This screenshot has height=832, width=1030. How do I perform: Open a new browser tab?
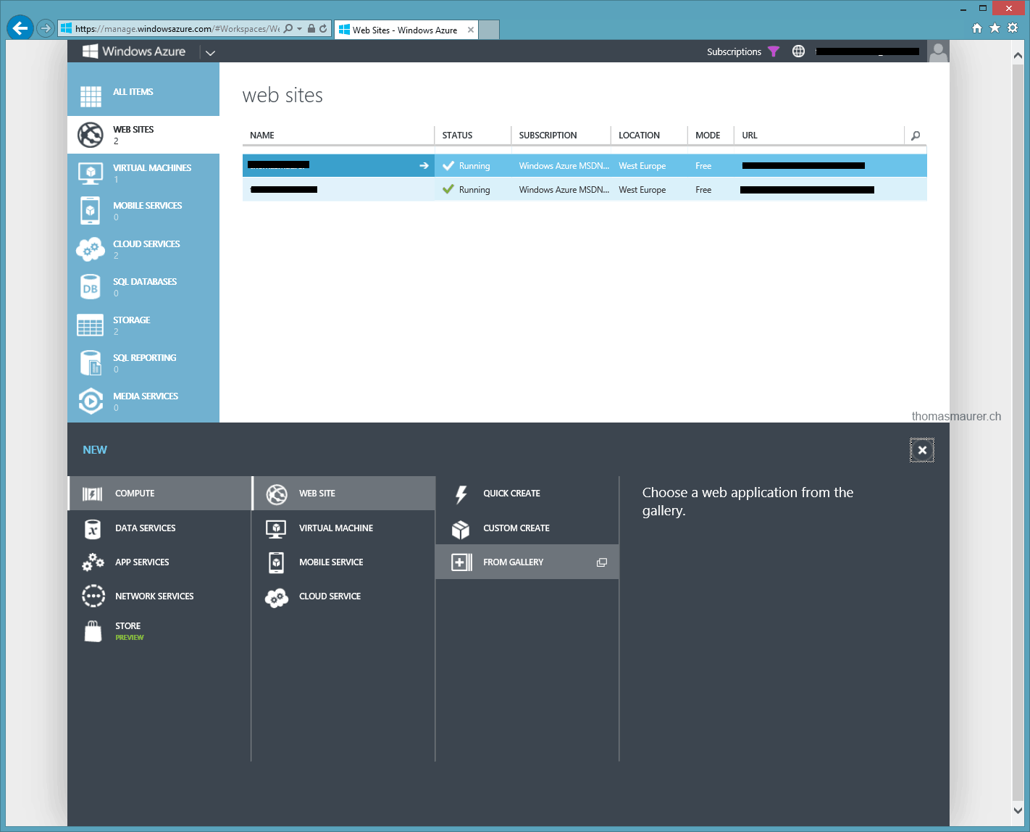coord(490,30)
